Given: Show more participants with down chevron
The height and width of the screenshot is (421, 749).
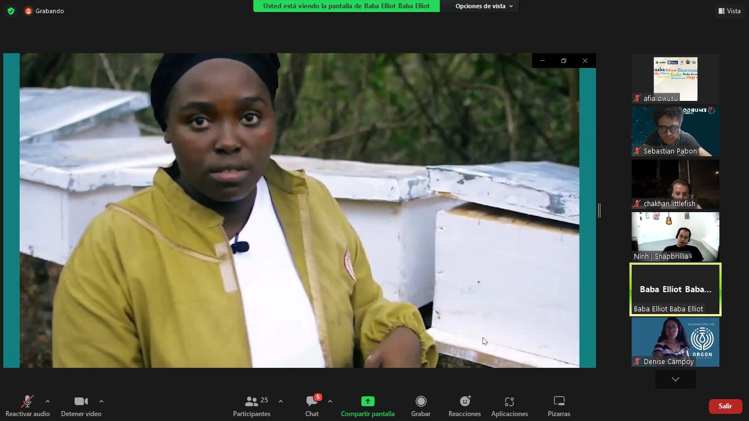Looking at the screenshot, I should [676, 379].
